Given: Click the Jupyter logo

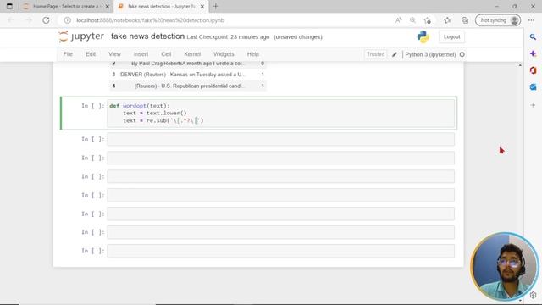Looking at the screenshot, I should pyautogui.click(x=81, y=36).
